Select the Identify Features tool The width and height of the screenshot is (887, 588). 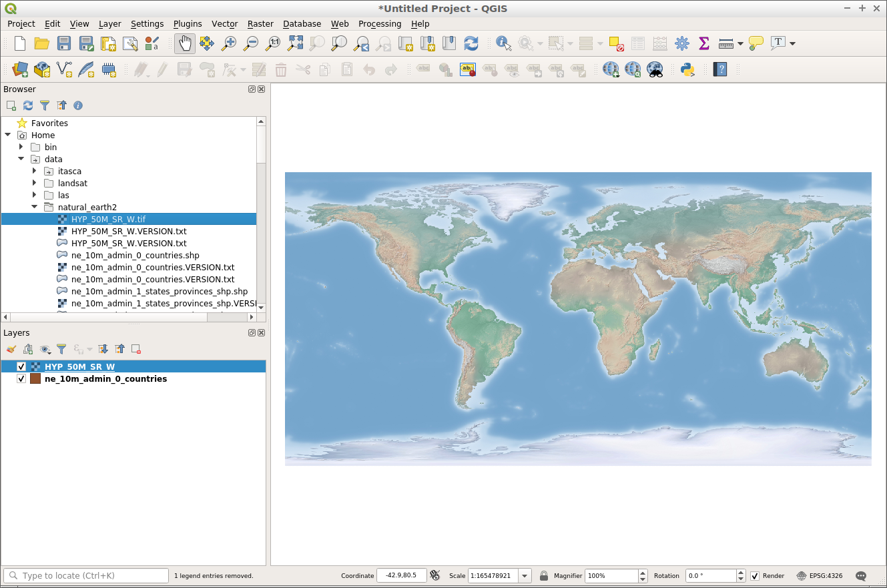(504, 43)
